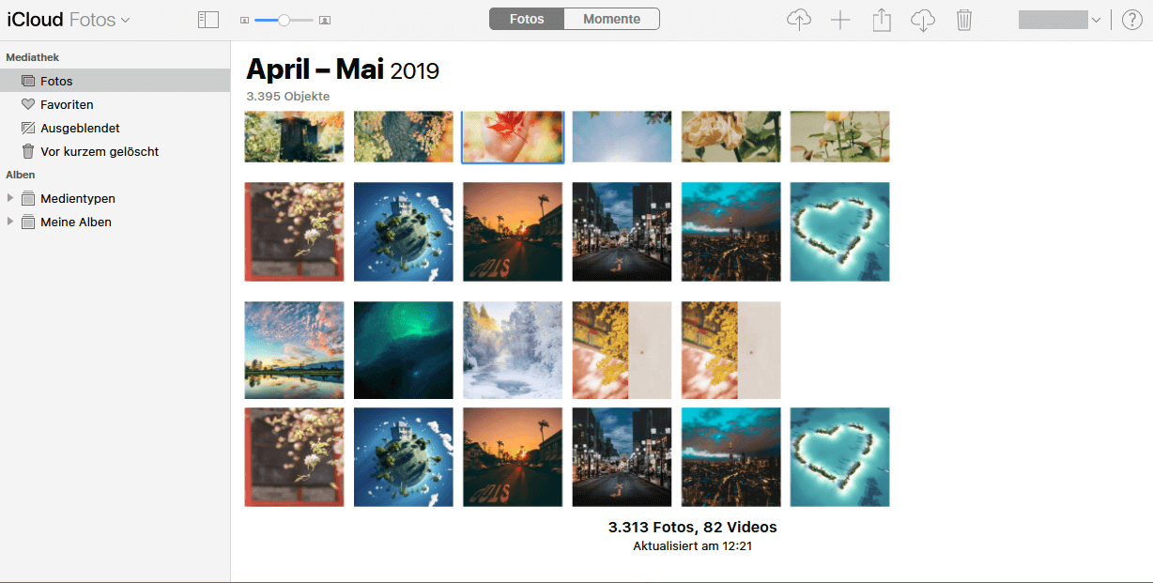Click the share icon in toolbar
1153x583 pixels.
pos(882,20)
